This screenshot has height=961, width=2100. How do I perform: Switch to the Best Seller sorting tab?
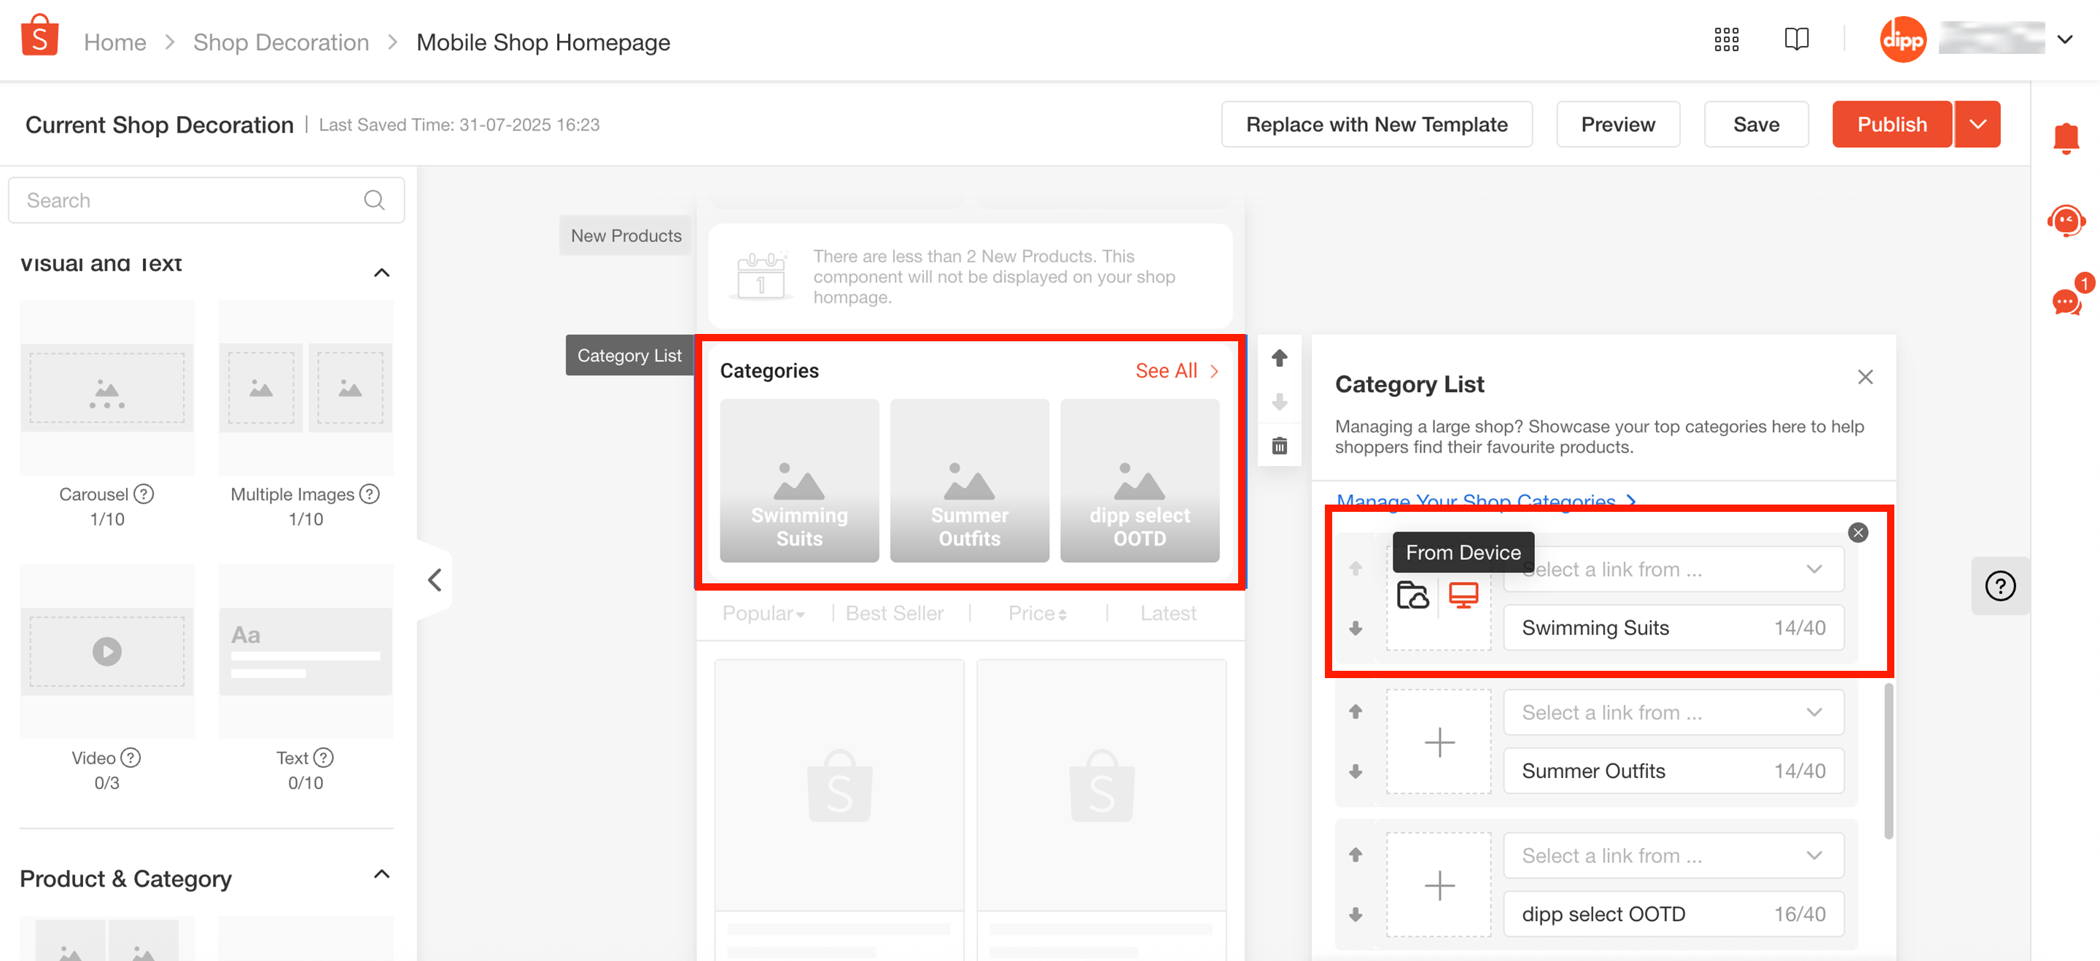pyautogui.click(x=894, y=612)
